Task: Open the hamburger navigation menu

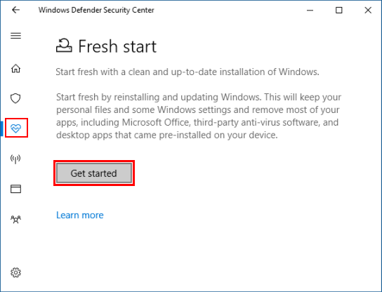Action: tap(16, 36)
